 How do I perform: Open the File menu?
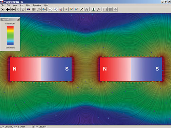(x=2, y=5)
